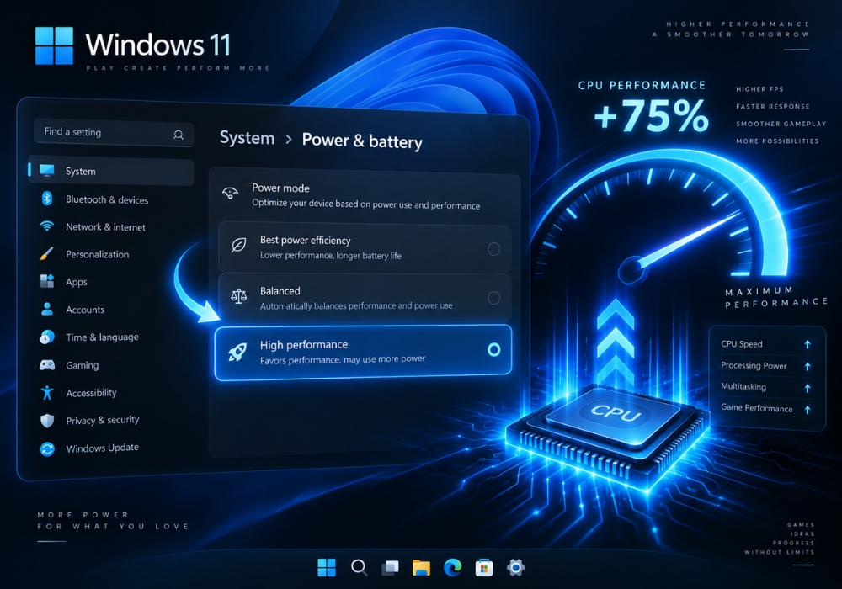Click the Power & battery breadcrumb title
Screen dimensions: 842x589
362,141
